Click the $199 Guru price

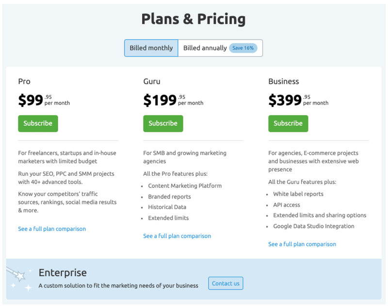(160, 100)
